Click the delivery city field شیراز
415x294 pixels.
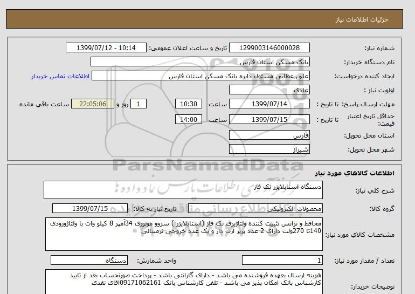269,149
